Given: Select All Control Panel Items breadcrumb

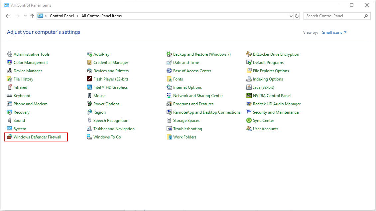Looking at the screenshot, I should [101, 16].
